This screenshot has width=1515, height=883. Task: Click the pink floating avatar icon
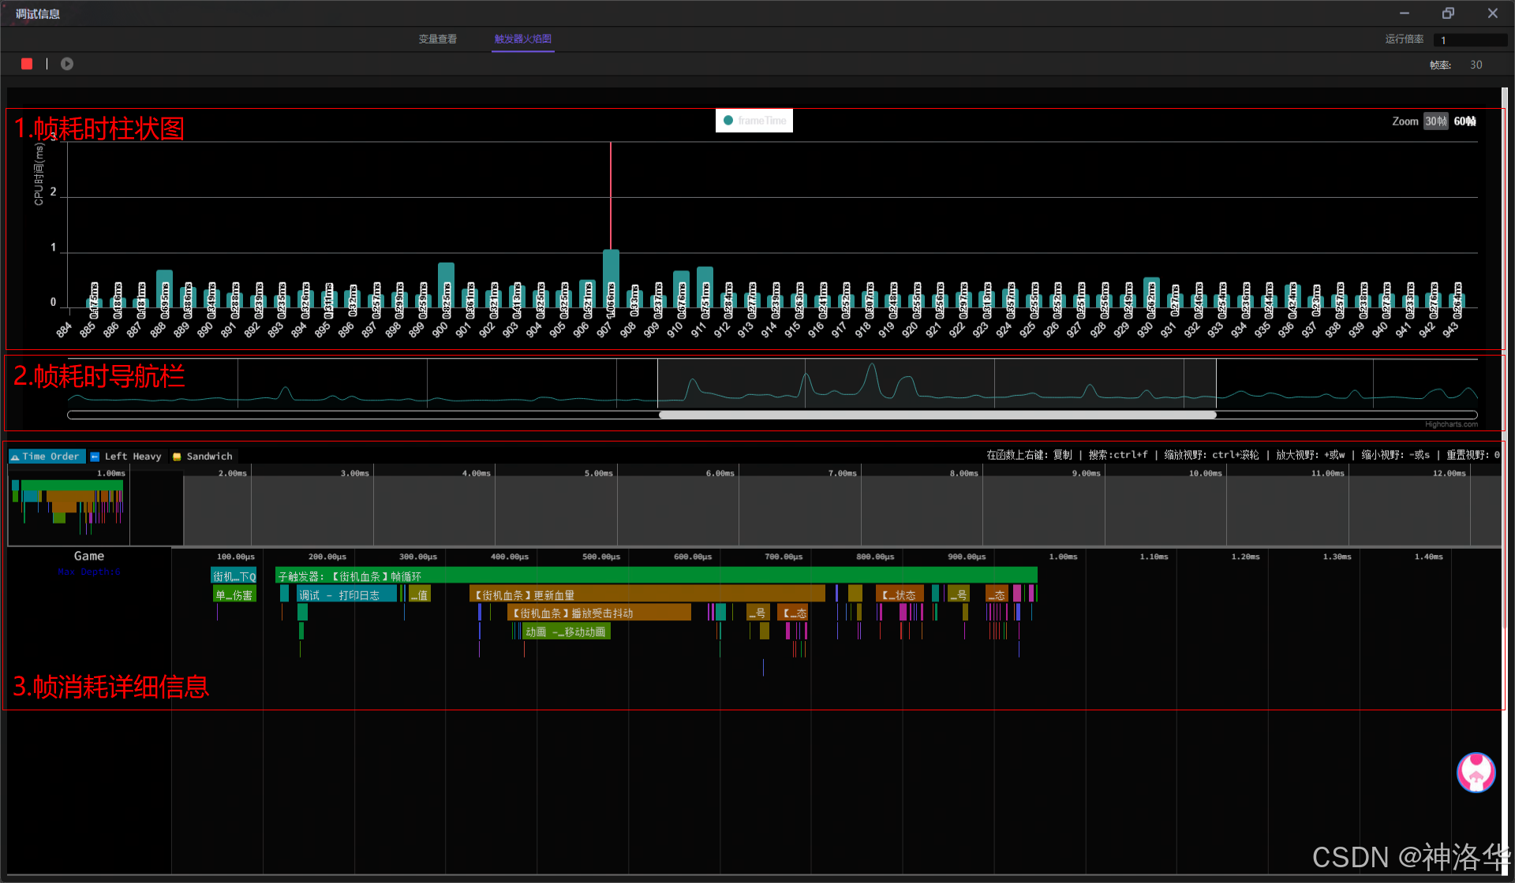tap(1476, 772)
